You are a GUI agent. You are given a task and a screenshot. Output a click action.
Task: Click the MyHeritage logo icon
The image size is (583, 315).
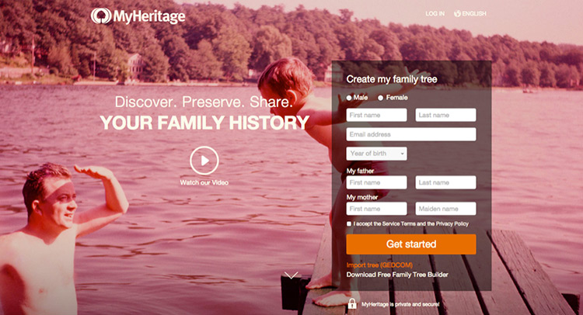click(101, 16)
